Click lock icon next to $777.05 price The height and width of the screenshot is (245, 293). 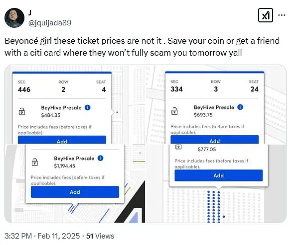pyautogui.click(x=178, y=147)
